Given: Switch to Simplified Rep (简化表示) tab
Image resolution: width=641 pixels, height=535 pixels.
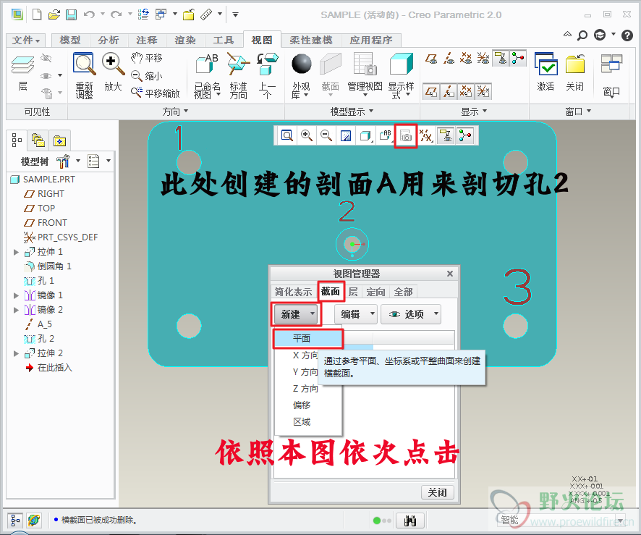Looking at the screenshot, I should pyautogui.click(x=293, y=292).
